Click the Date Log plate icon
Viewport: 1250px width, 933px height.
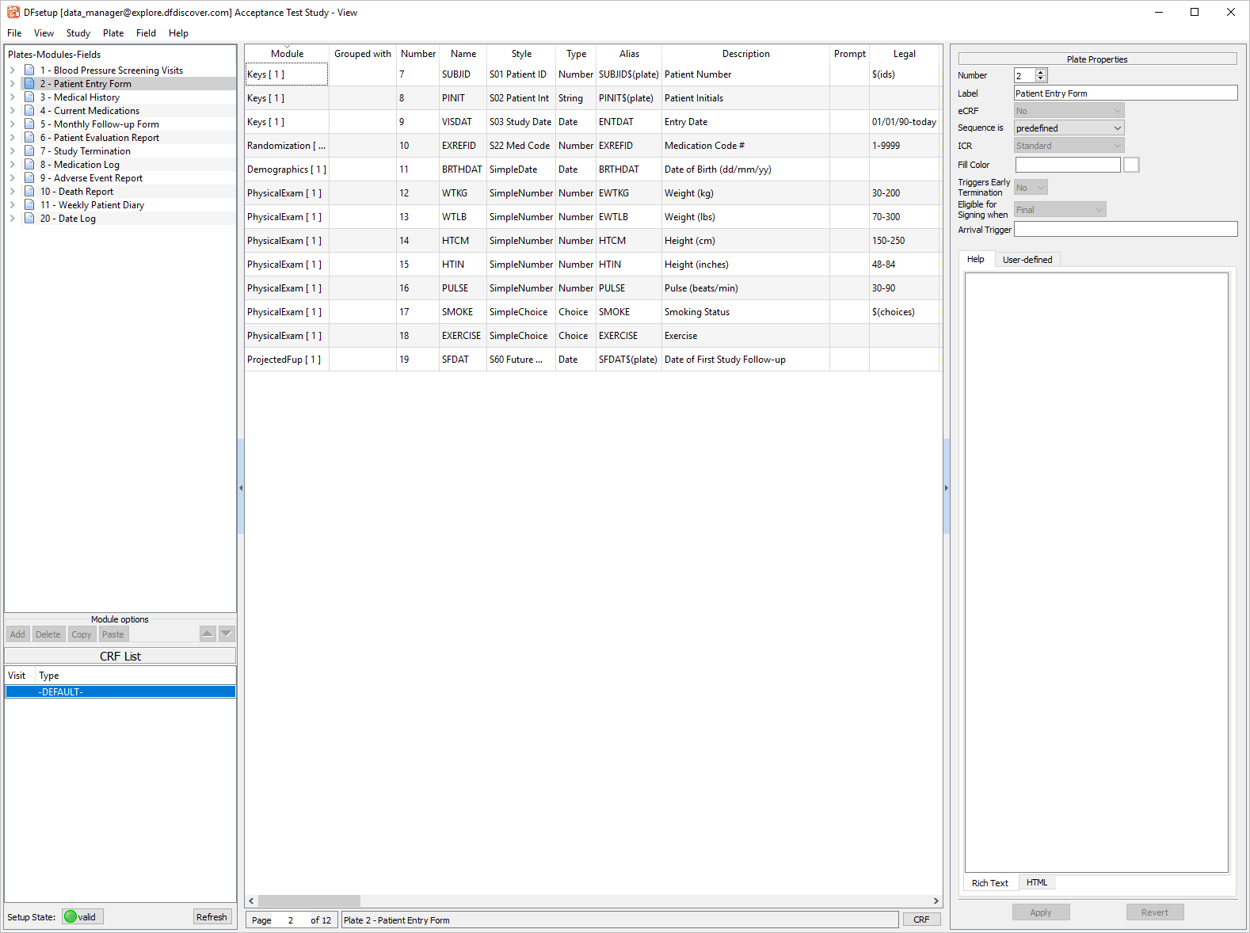(x=29, y=219)
